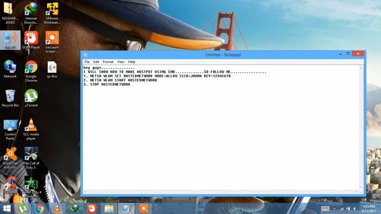This screenshot has width=381, height=214.
Task: Open Icecream Screen Recorder taskbar icon
Action: [143, 209]
